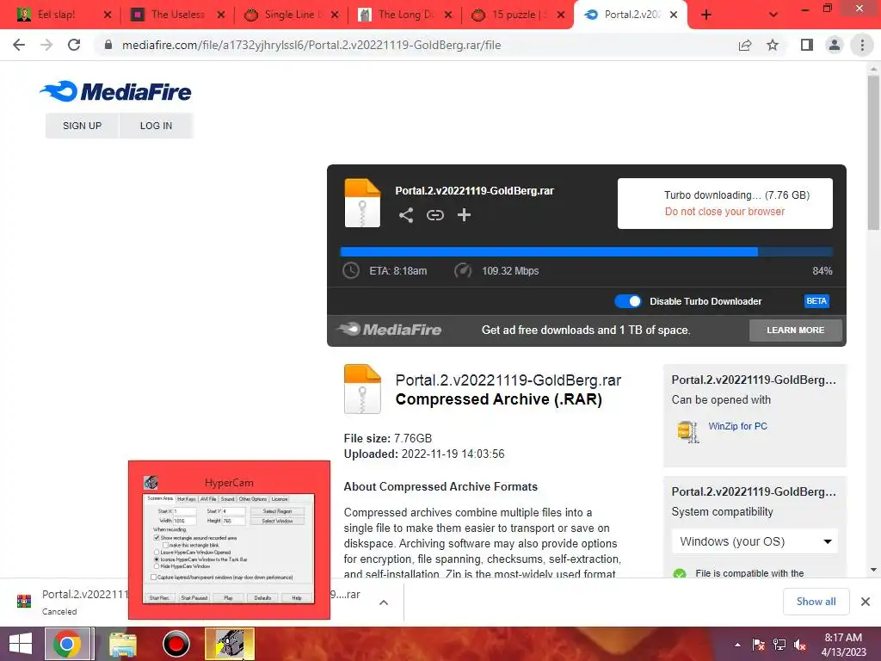Image resolution: width=881 pixels, height=661 pixels.
Task: Click the HyperCam taskbar button
Action: coord(229,644)
